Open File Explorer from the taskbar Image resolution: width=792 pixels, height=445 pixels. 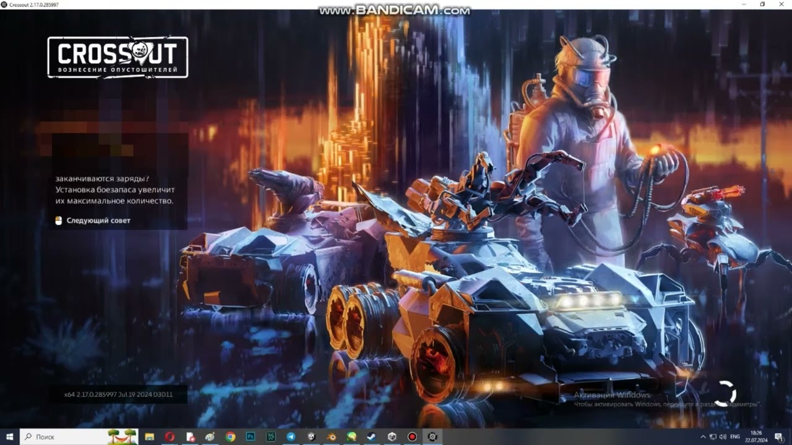tap(149, 436)
